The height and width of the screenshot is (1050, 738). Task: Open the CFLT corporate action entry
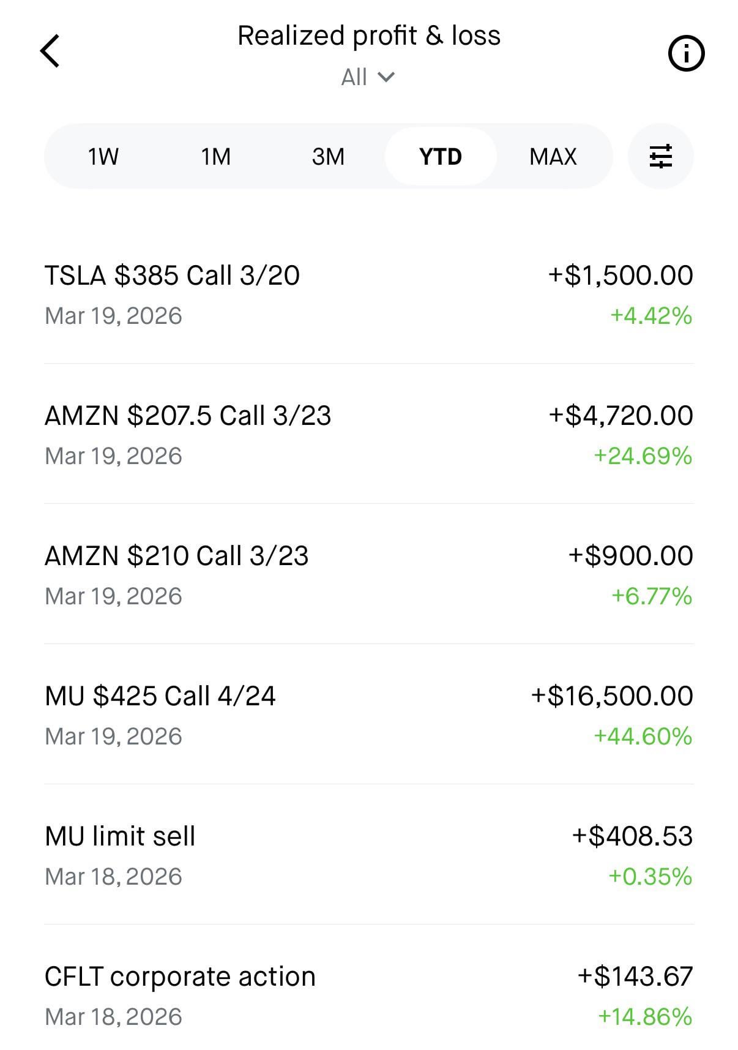[x=180, y=977]
